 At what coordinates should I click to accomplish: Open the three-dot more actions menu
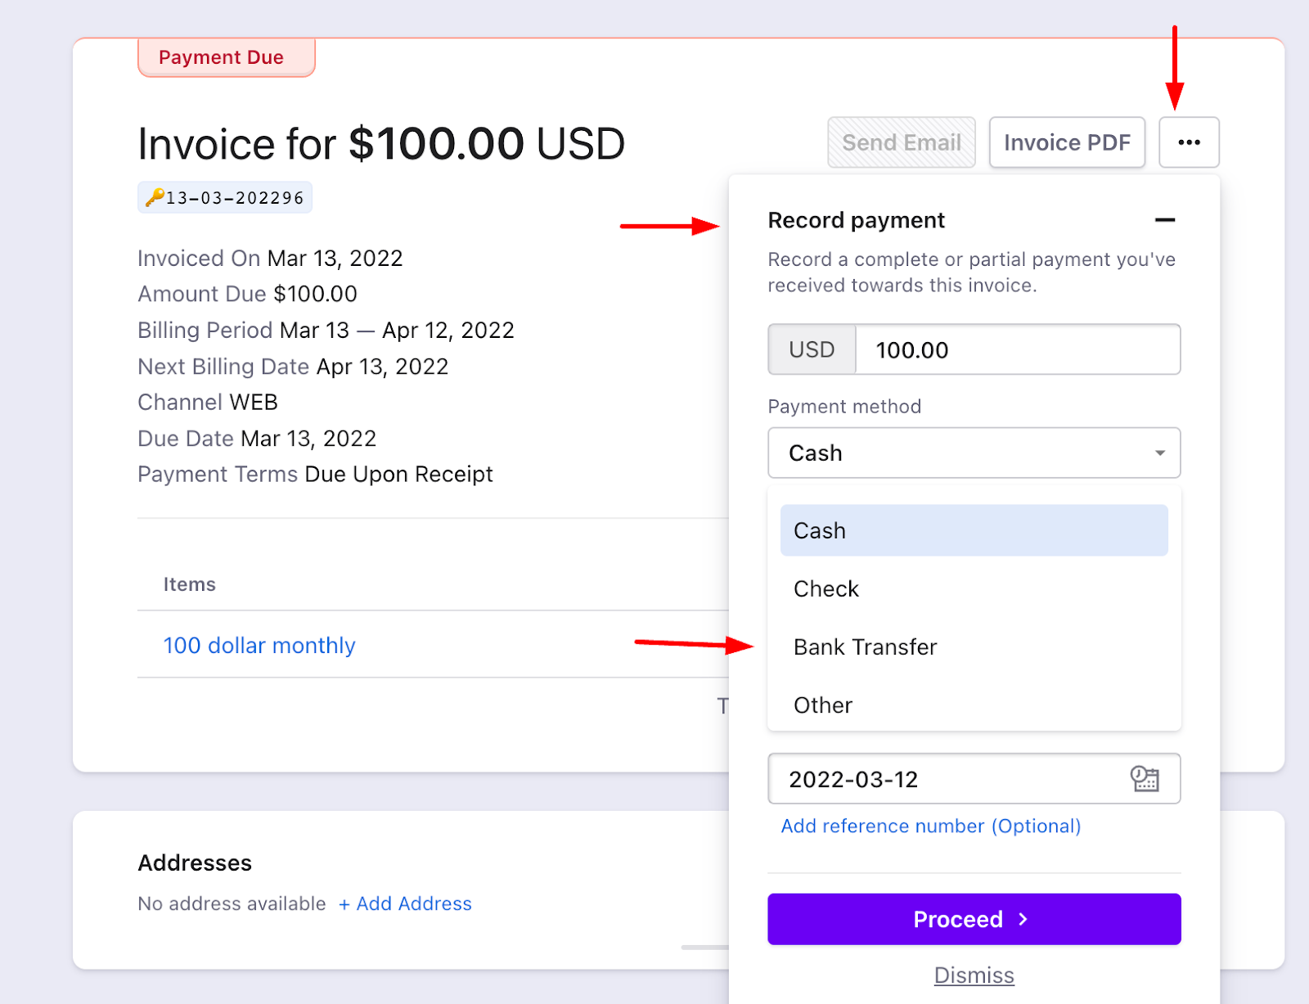1189,142
